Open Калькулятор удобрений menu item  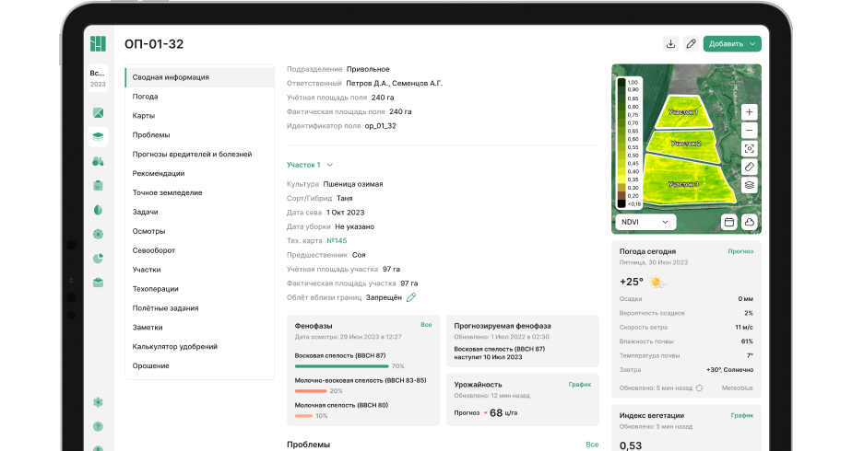(175, 347)
